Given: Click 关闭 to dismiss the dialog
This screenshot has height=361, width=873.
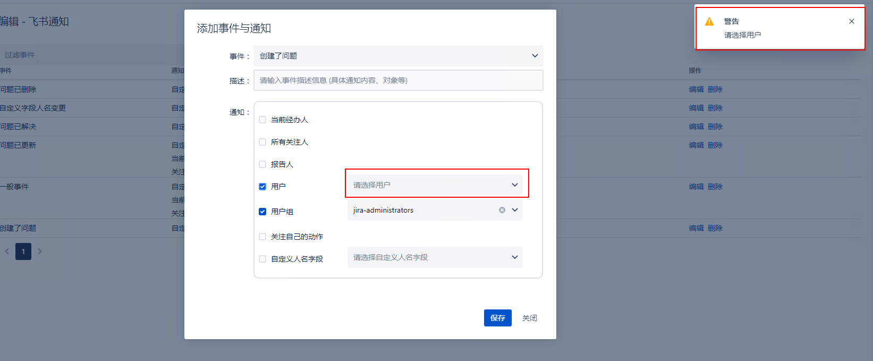Looking at the screenshot, I should click(529, 318).
